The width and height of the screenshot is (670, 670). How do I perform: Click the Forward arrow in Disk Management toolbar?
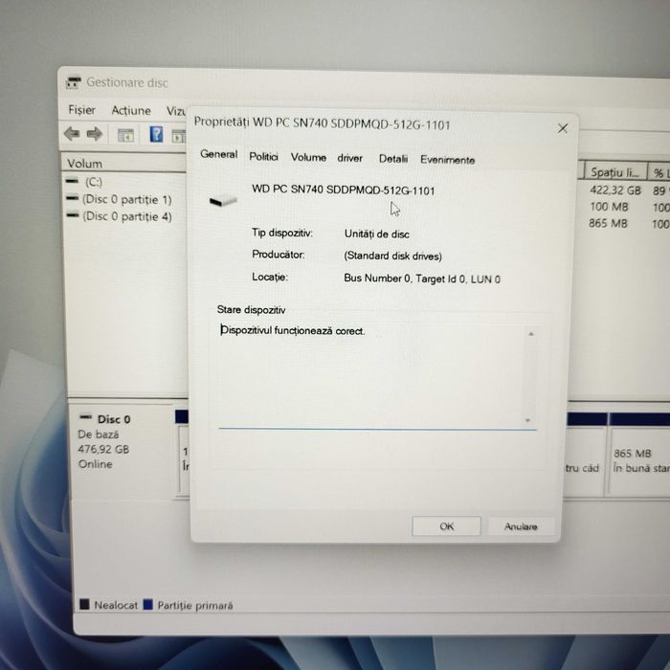click(x=95, y=134)
